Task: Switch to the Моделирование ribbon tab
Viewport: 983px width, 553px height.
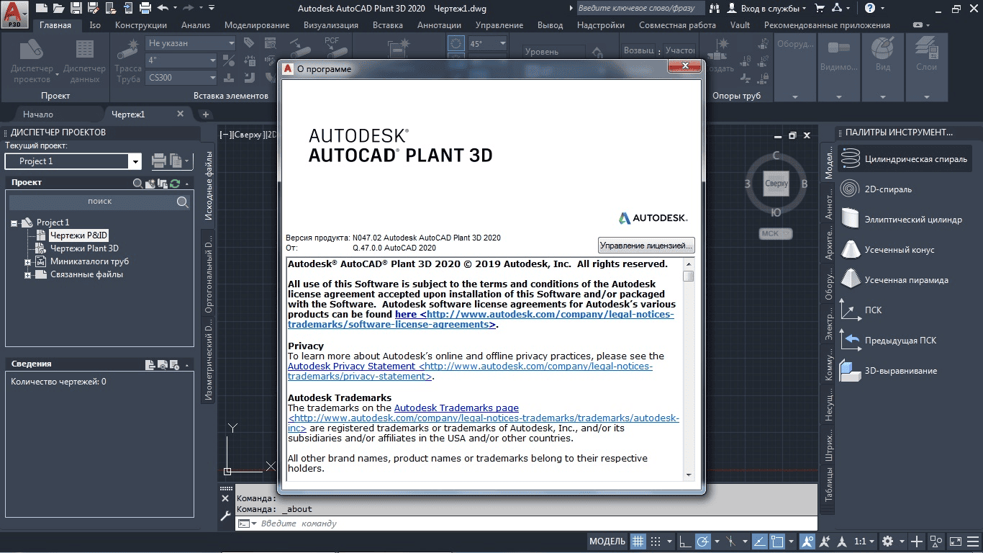Action: coord(257,25)
